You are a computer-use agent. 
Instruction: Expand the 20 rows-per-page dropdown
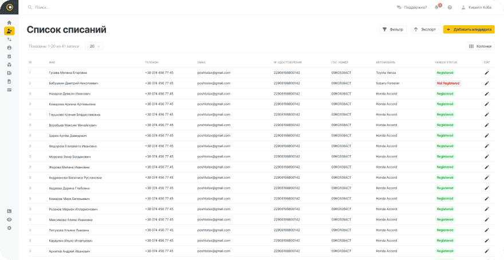point(93,46)
